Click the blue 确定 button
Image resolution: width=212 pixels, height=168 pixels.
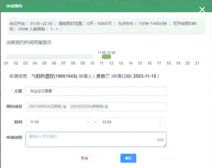point(128,158)
